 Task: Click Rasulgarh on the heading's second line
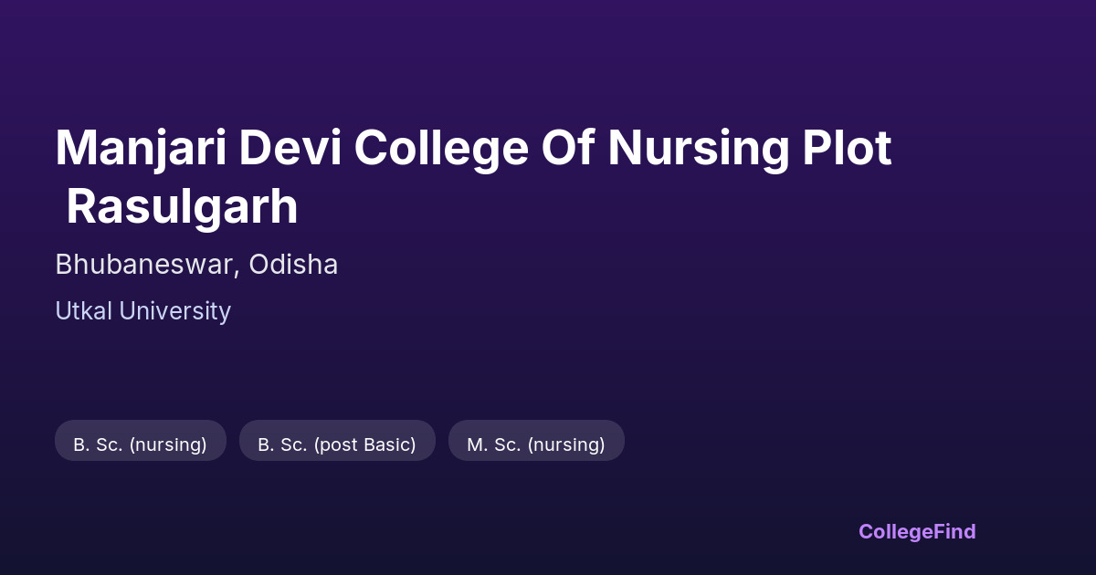[182, 207]
